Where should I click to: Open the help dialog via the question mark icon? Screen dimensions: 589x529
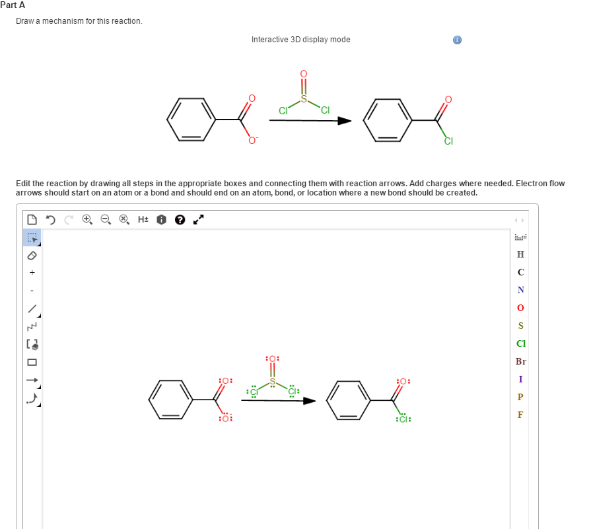(180, 219)
